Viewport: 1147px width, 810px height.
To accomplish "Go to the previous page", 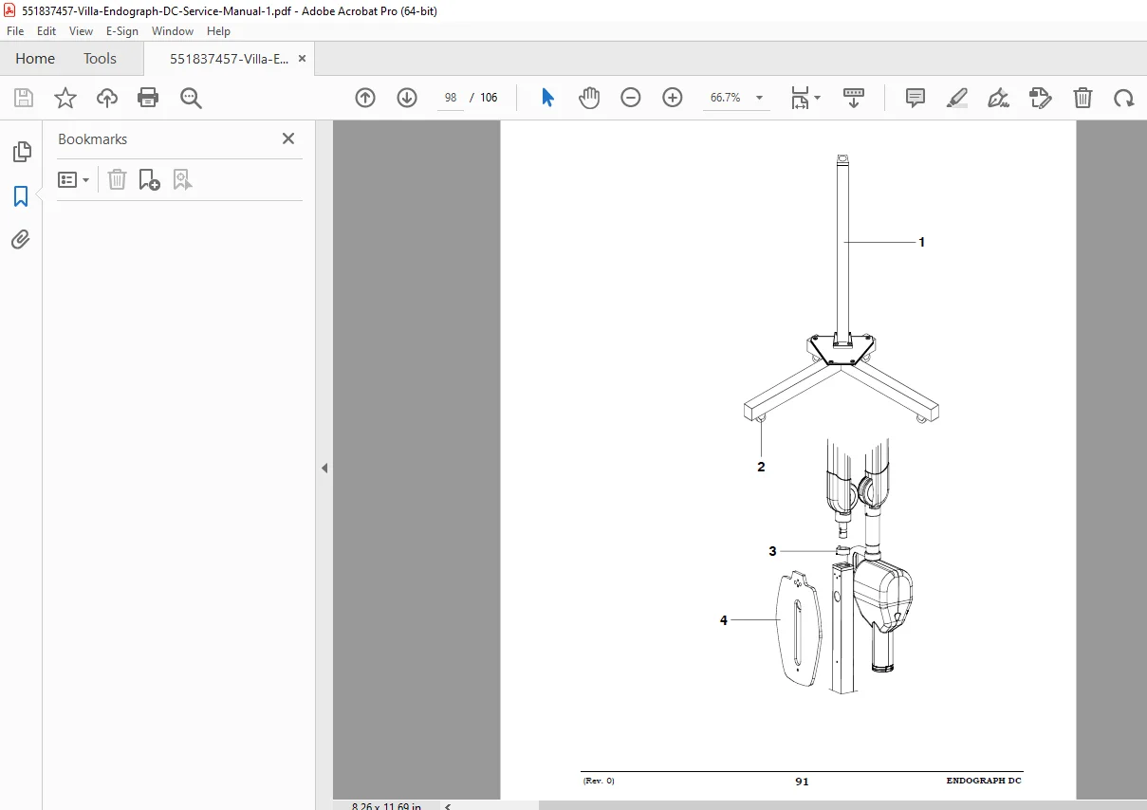I will 365,98.
